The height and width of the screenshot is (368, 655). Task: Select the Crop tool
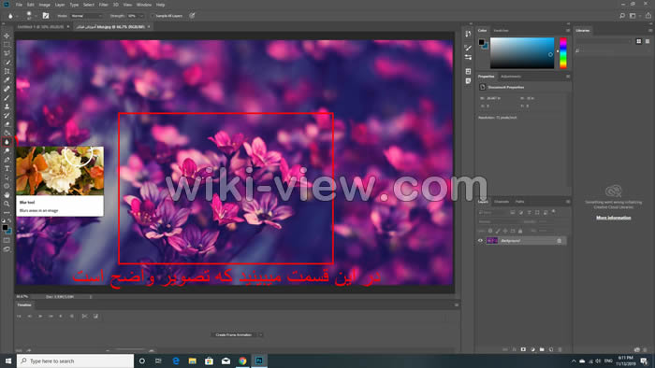pyautogui.click(x=7, y=71)
